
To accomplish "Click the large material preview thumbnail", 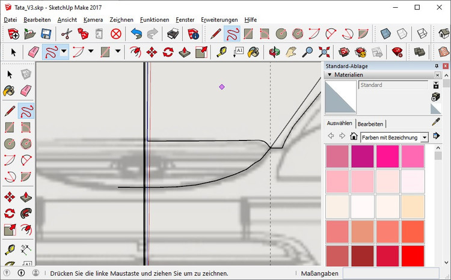I will [340, 97].
